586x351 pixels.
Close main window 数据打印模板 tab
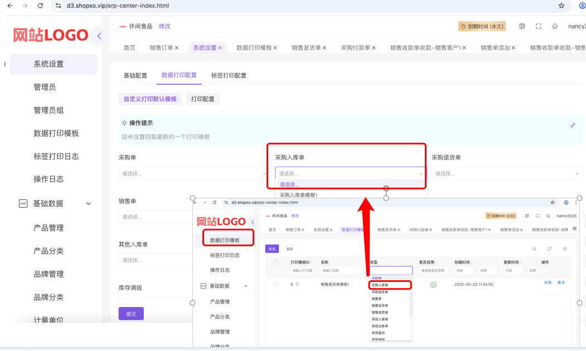pos(275,48)
